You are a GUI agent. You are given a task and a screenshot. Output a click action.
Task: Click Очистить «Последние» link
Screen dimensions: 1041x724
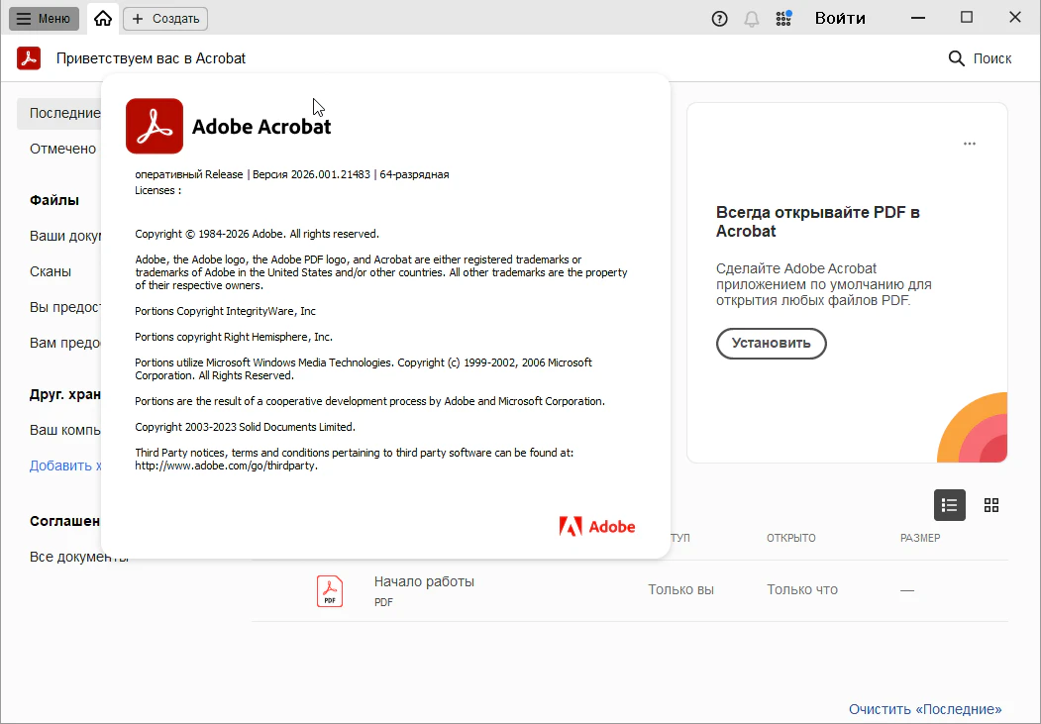coord(924,709)
